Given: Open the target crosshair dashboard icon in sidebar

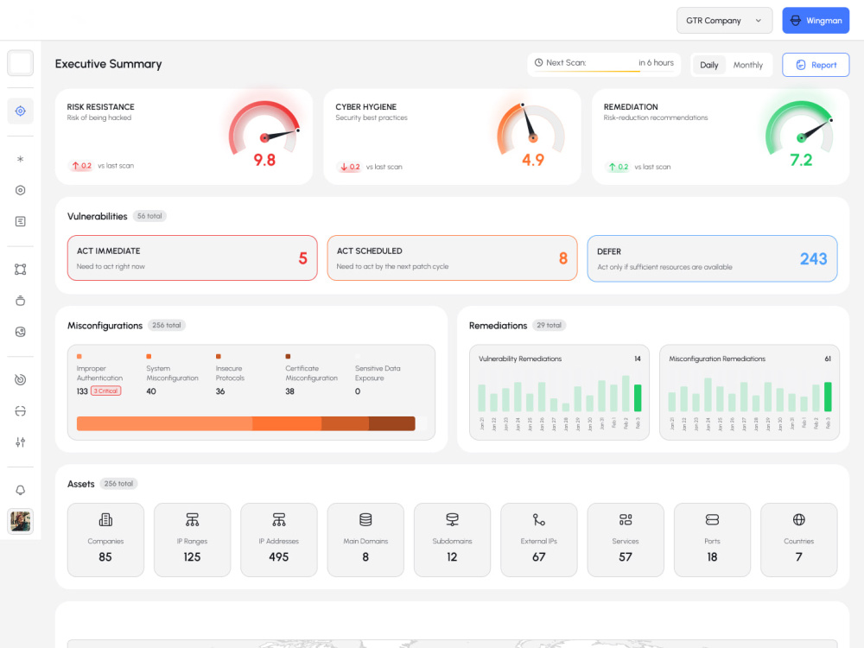Looking at the screenshot, I should pos(21,111).
